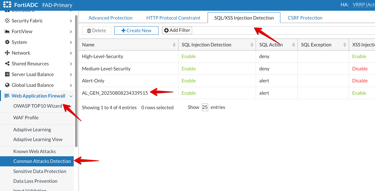Click the entries-per-page number field

pos(205,107)
